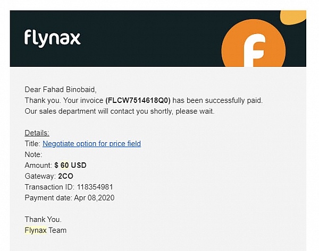Click the USD currency text

tap(79, 165)
